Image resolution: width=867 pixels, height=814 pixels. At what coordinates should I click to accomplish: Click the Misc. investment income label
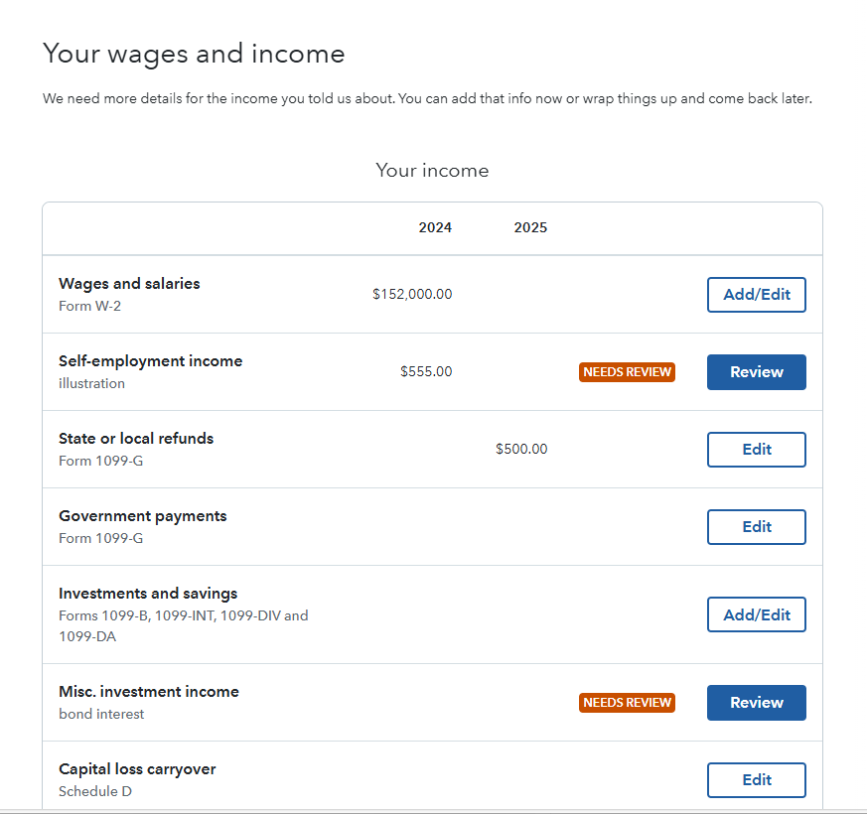[149, 692]
